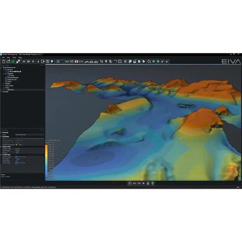Open the File menu
The width and height of the screenshot is (242, 242).
click(3, 57)
